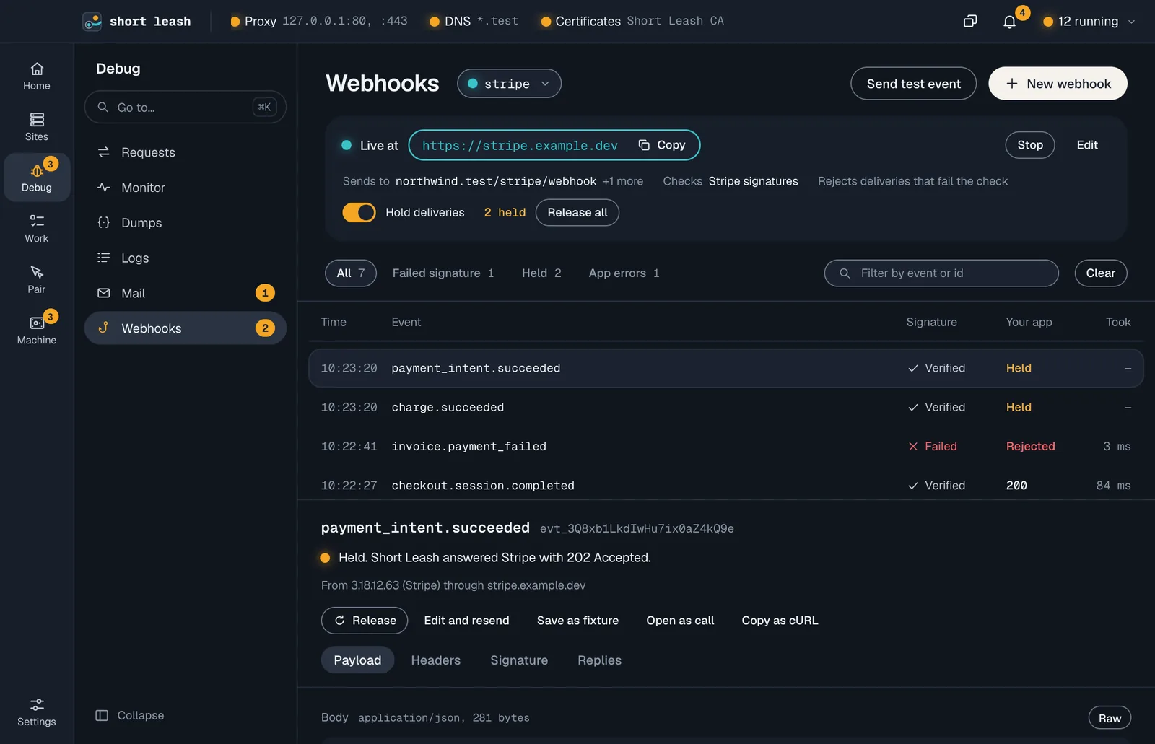1155x744 pixels.
Task: Switch to the Replies tab
Action: coord(599,660)
